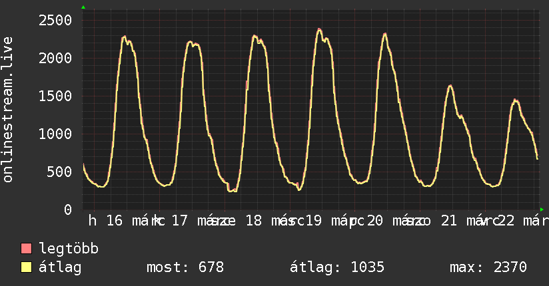Select the legtöbb legend label
Screen dimensions: 549x286
(x=69, y=249)
